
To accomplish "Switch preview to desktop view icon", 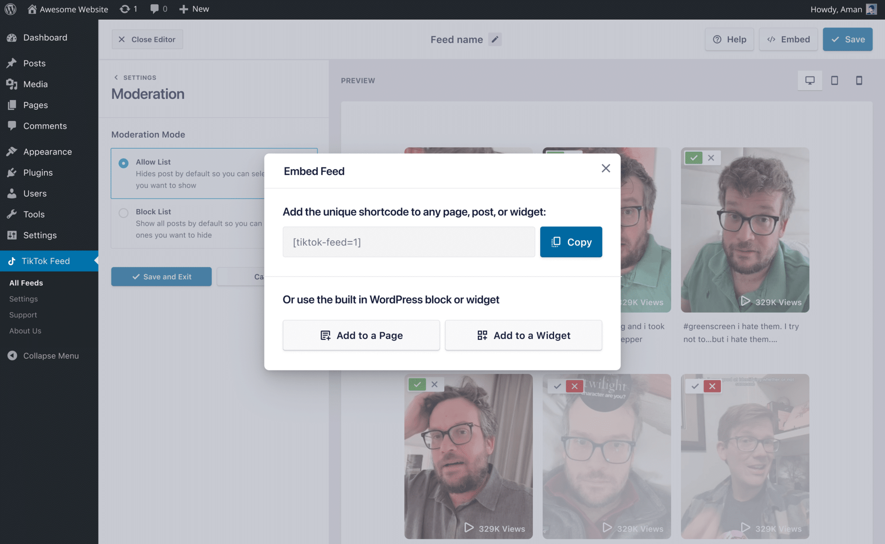I will [x=810, y=80].
